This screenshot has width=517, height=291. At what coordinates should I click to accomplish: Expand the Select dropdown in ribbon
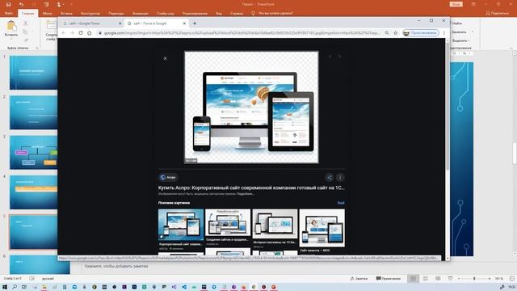(469, 40)
